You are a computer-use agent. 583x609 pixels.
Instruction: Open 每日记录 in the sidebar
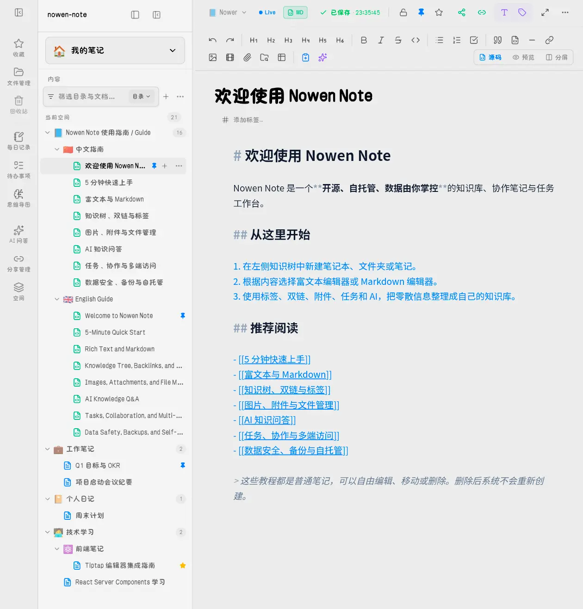19,141
